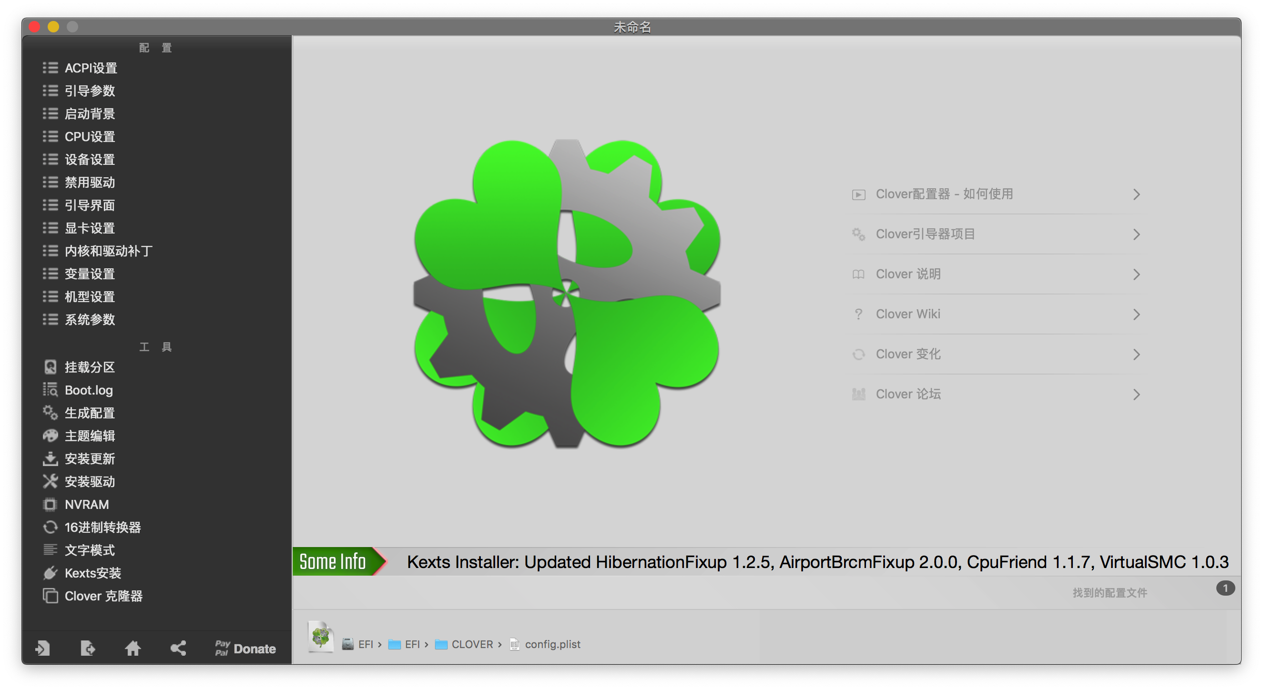
Task: Click the export configuration icon in bottom toolbar
Action: pos(88,649)
